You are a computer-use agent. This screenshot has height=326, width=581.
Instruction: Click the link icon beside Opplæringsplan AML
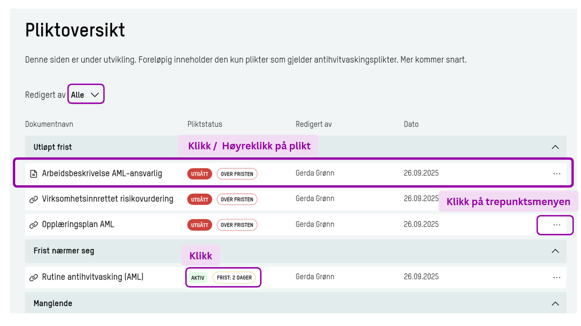34,225
